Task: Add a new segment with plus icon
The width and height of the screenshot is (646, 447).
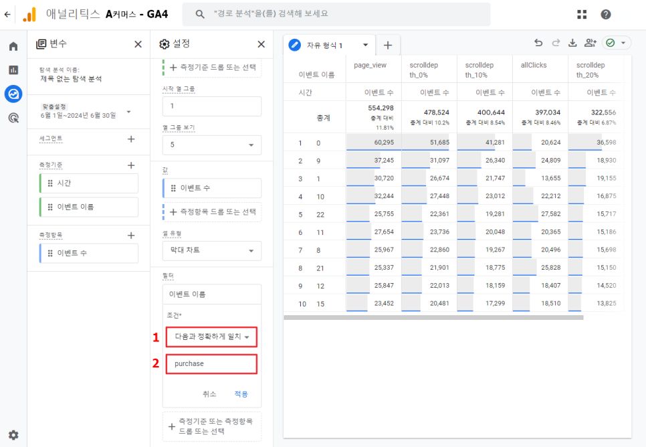Action: [131, 139]
